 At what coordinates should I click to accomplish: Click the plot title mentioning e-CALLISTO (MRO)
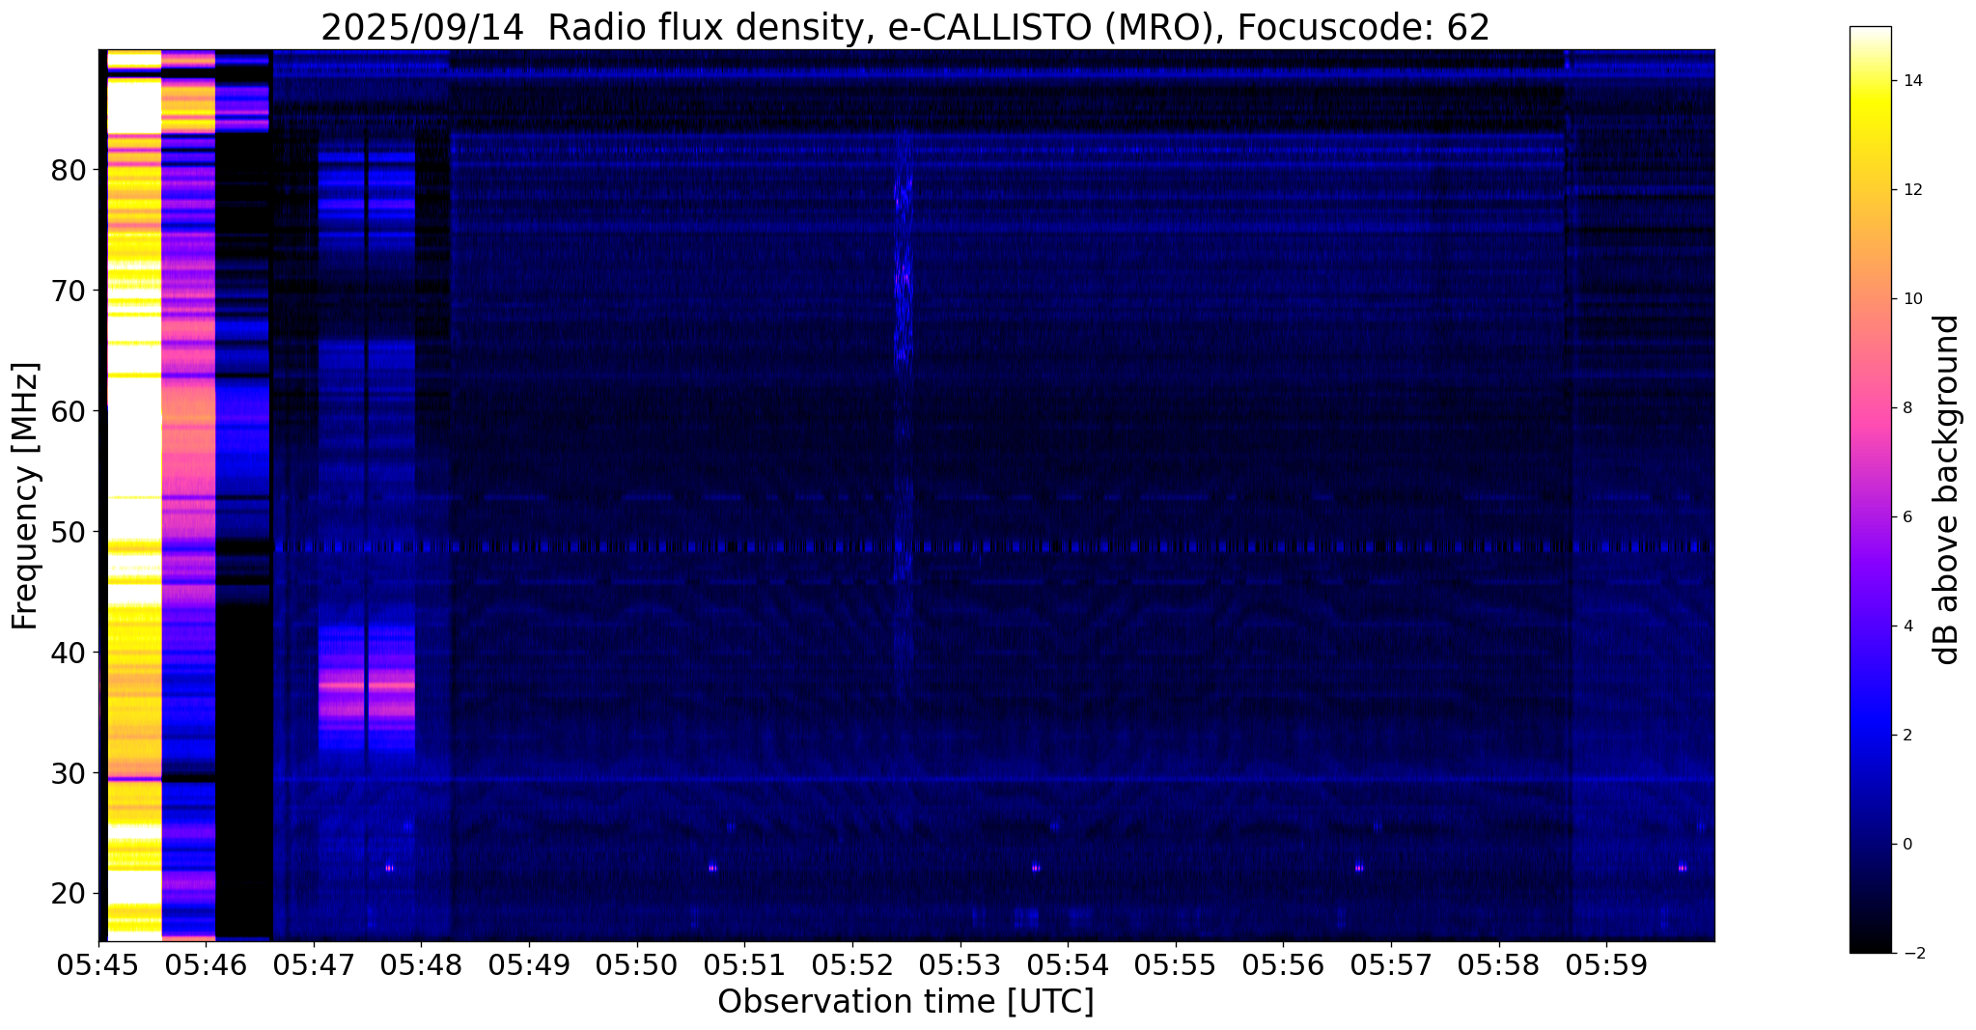[905, 27]
